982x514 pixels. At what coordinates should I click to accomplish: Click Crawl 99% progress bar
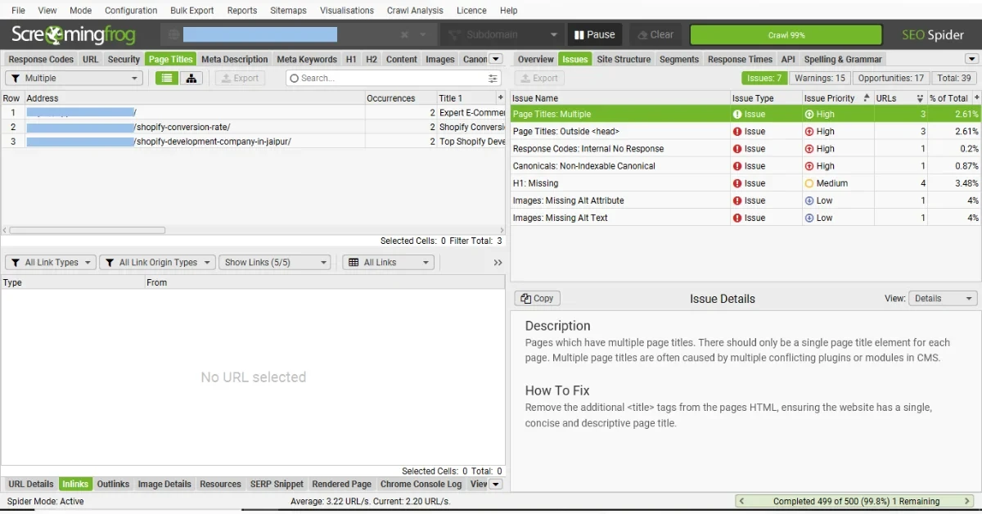click(786, 35)
